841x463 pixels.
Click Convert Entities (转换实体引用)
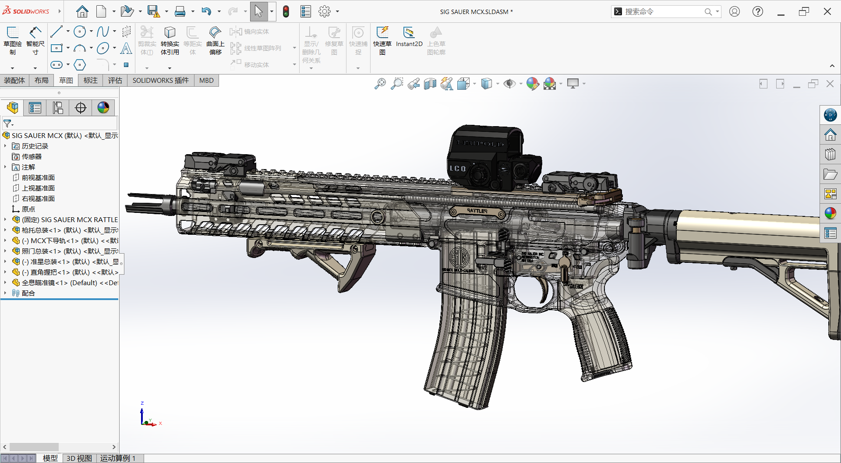pos(170,40)
